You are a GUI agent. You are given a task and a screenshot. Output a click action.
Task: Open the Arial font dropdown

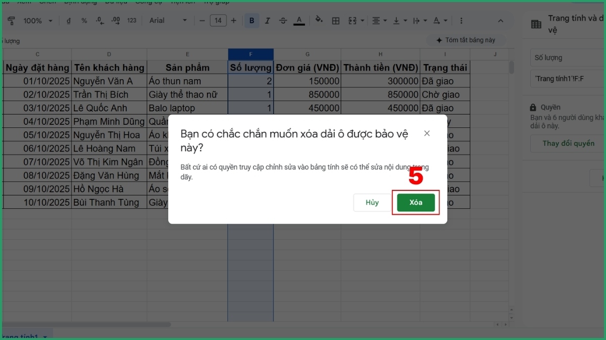167,21
